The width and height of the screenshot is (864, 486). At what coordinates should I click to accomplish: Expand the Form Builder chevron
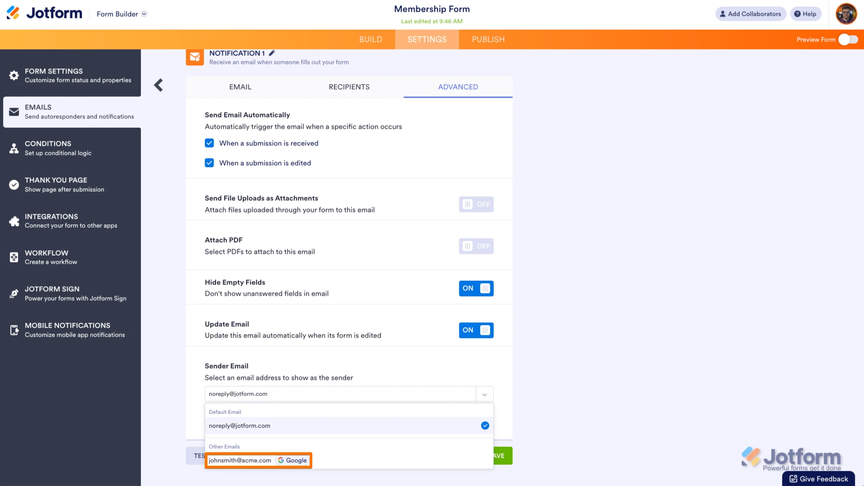pyautogui.click(x=144, y=14)
